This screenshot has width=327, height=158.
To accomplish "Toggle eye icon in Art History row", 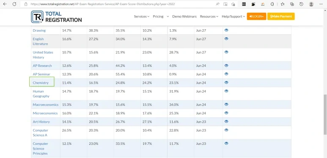I will coord(226,122).
